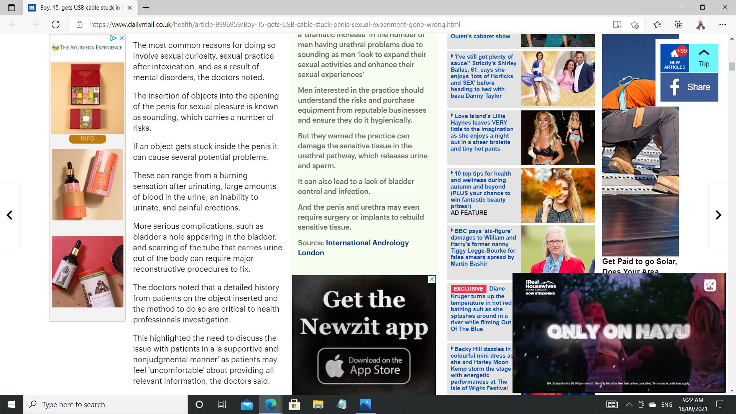Click the Facebook Share button
The image size is (736, 414).
pyautogui.click(x=689, y=87)
